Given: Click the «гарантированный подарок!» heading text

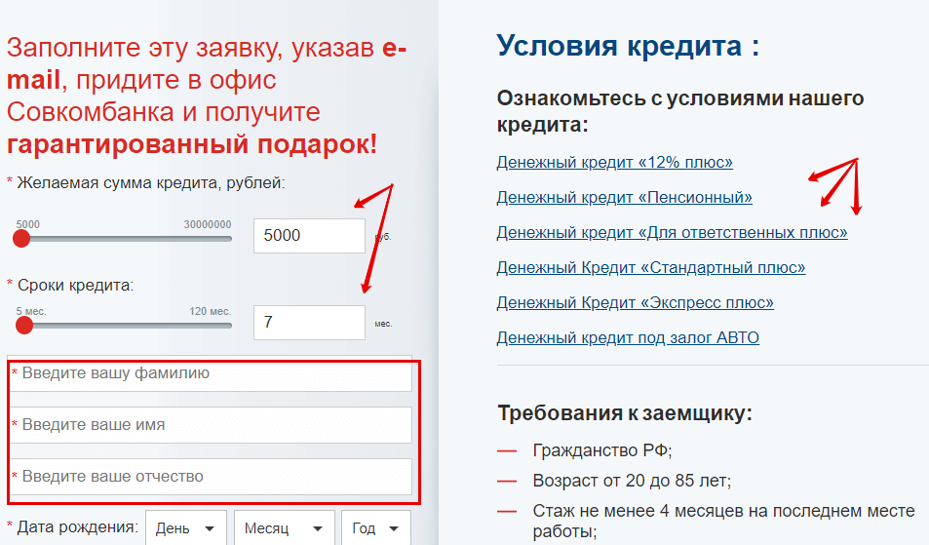Looking at the screenshot, I should [192, 144].
